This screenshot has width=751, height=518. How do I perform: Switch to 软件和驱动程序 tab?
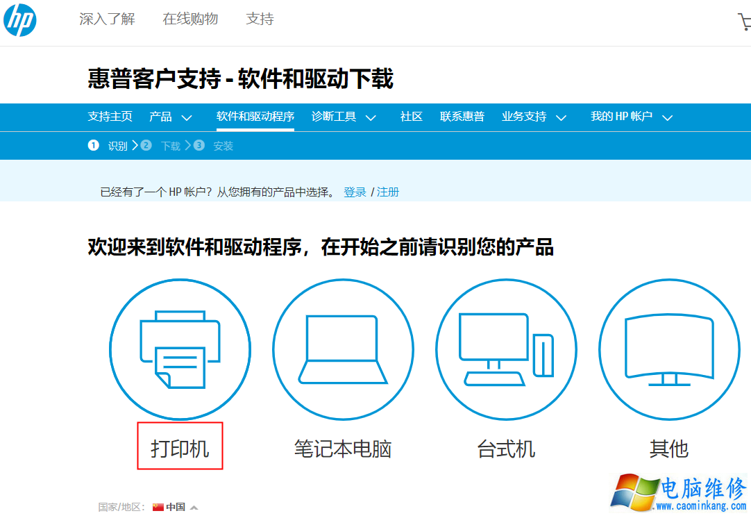pos(255,117)
